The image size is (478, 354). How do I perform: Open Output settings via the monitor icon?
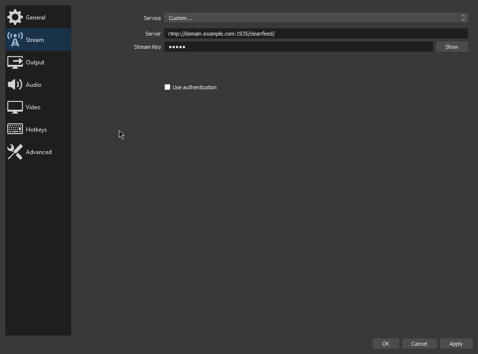tap(14, 62)
